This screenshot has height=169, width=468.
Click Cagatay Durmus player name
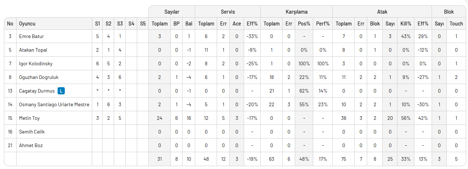pos(37,91)
